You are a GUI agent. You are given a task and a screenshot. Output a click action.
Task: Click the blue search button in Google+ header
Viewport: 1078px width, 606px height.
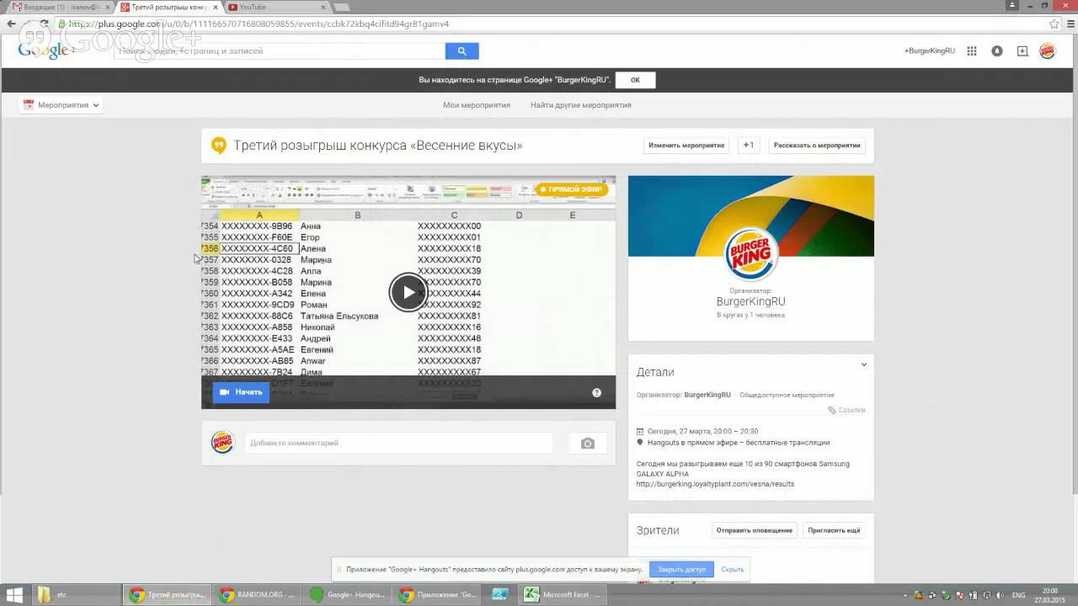point(462,50)
